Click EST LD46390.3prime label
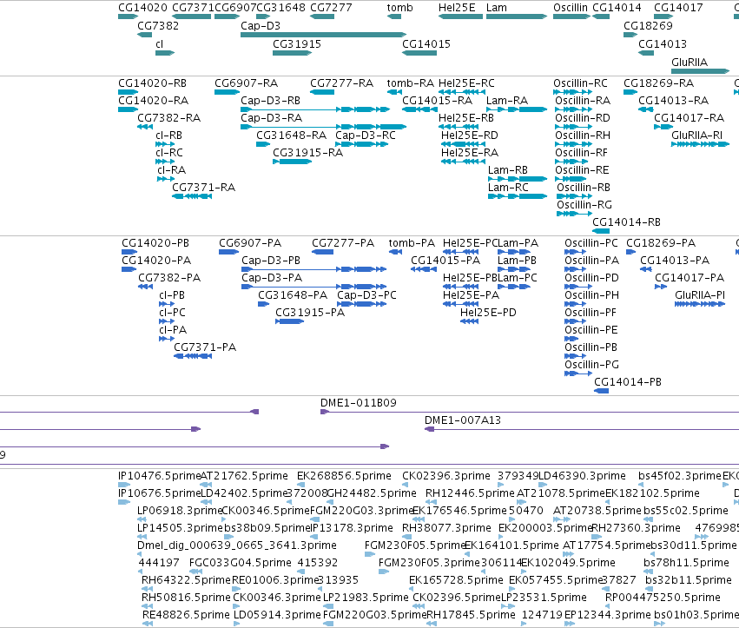Screen dimensions: 739x628 (582, 476)
